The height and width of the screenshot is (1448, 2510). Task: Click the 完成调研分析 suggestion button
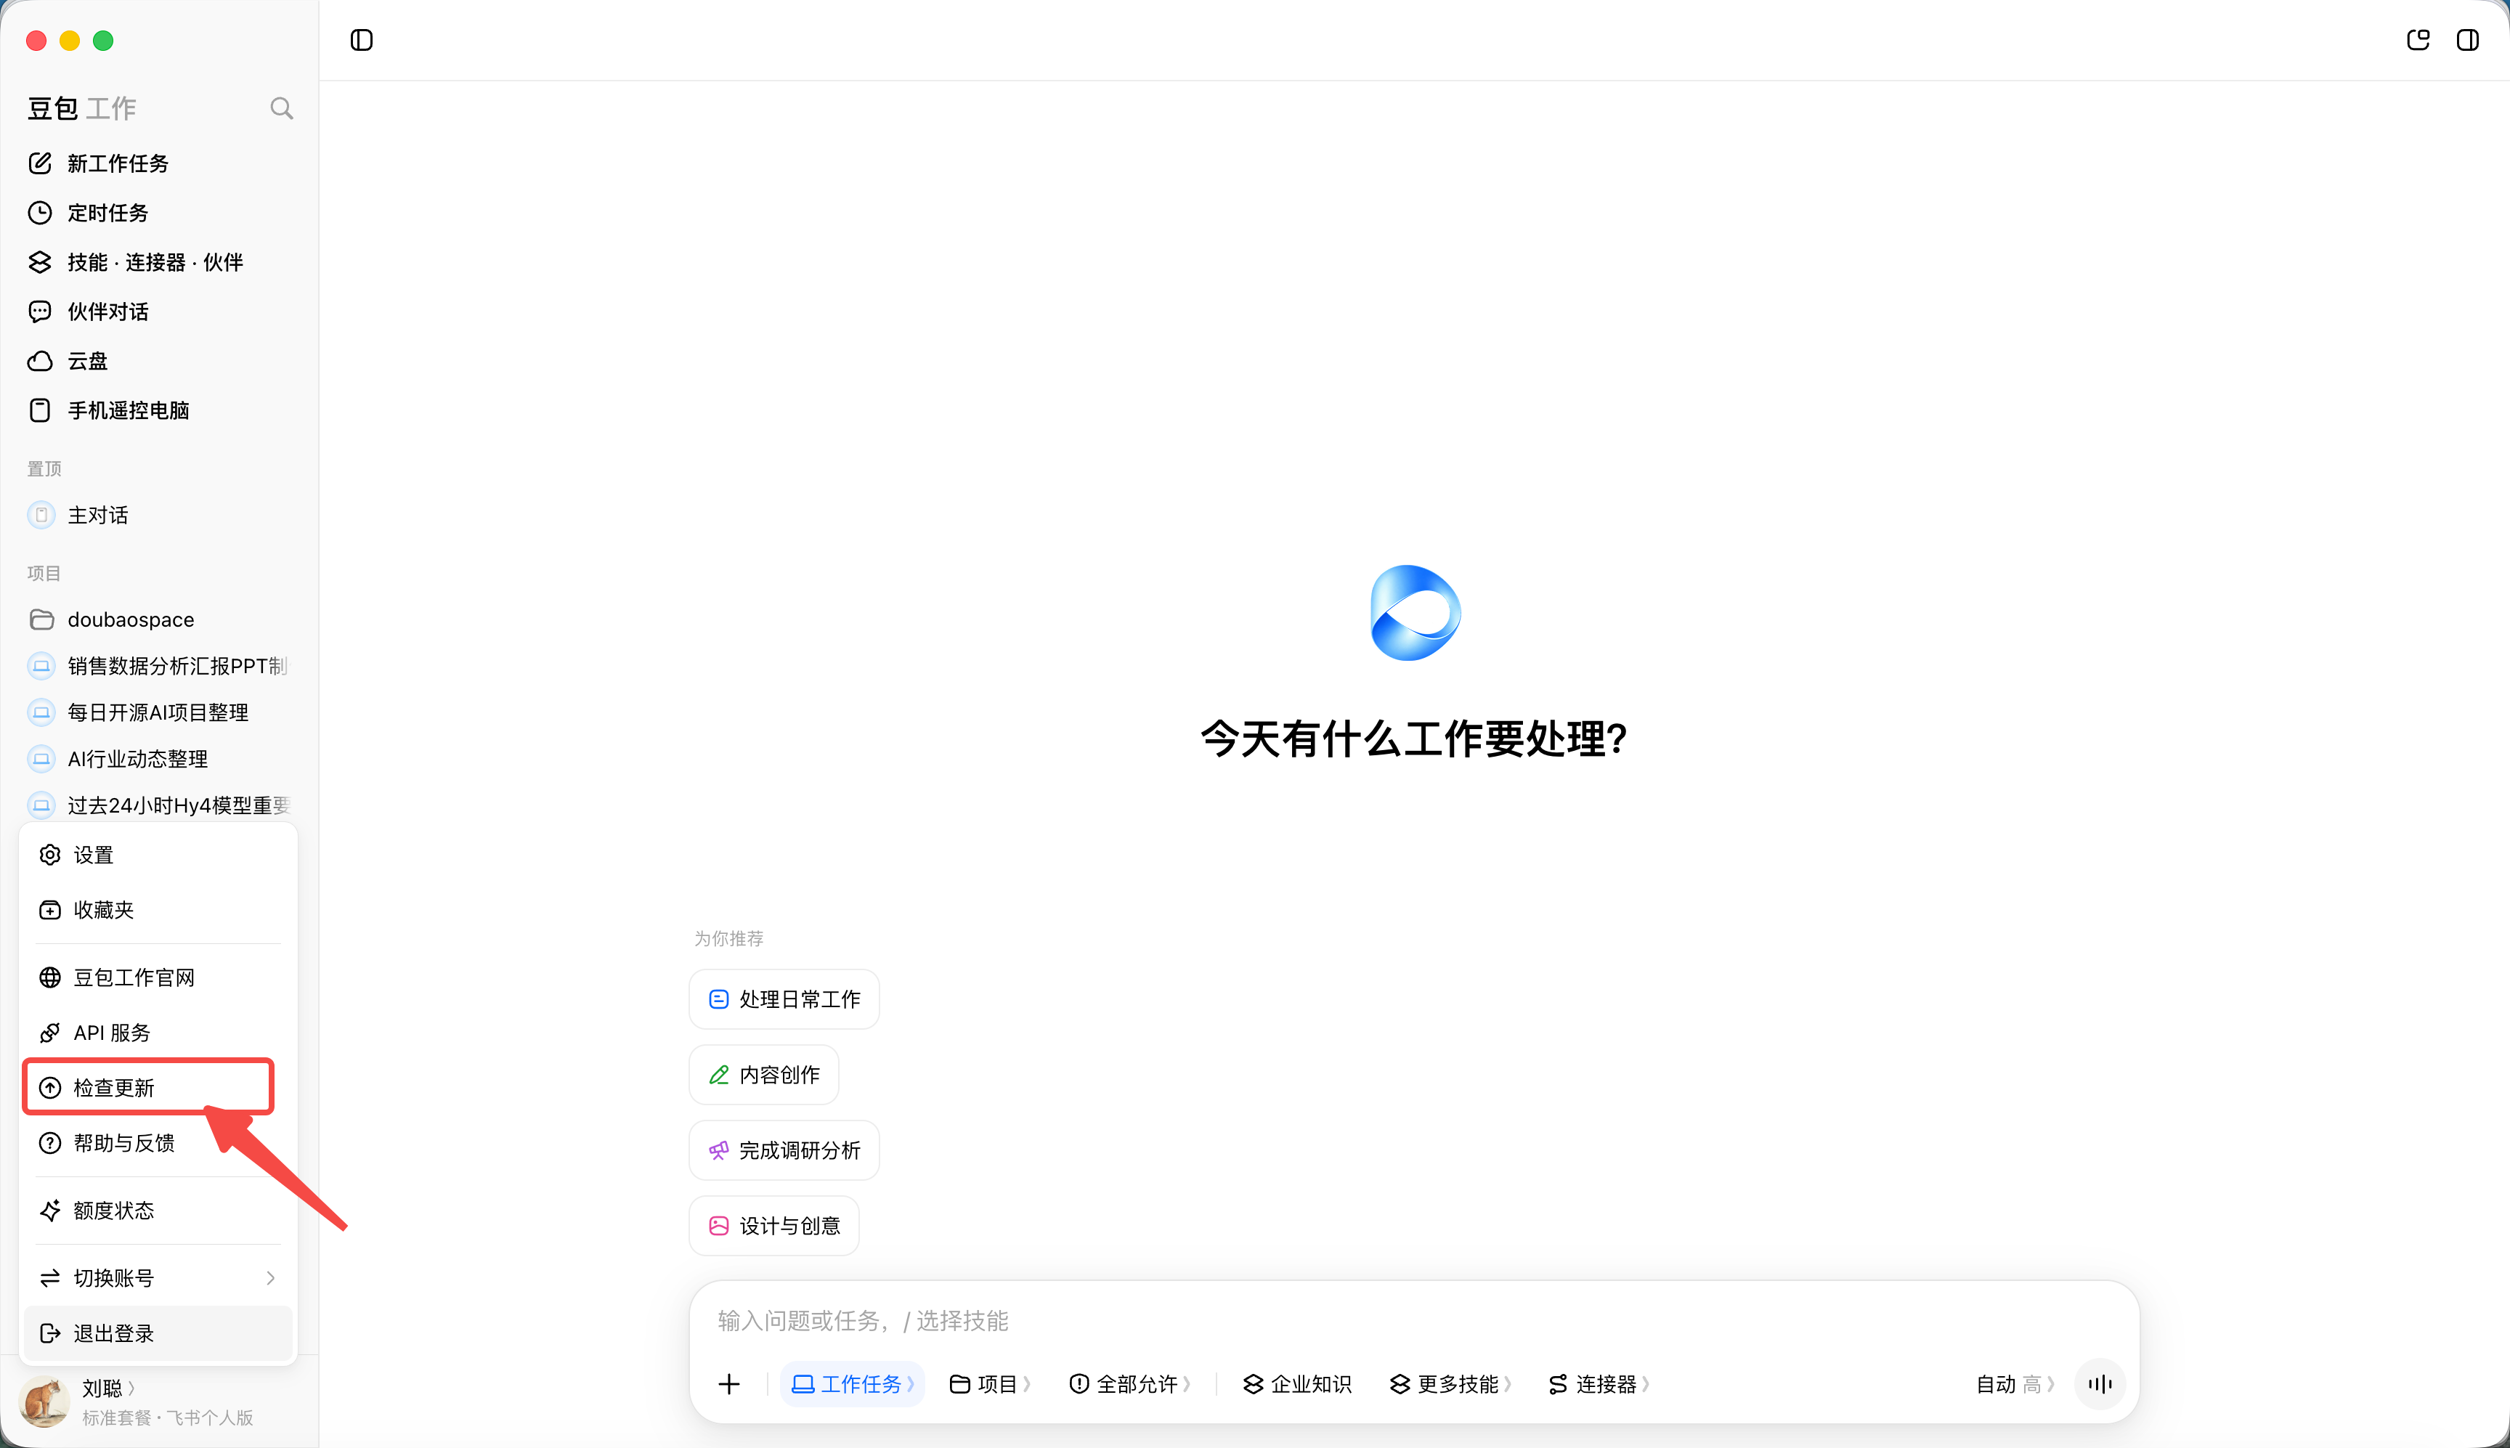784,1150
